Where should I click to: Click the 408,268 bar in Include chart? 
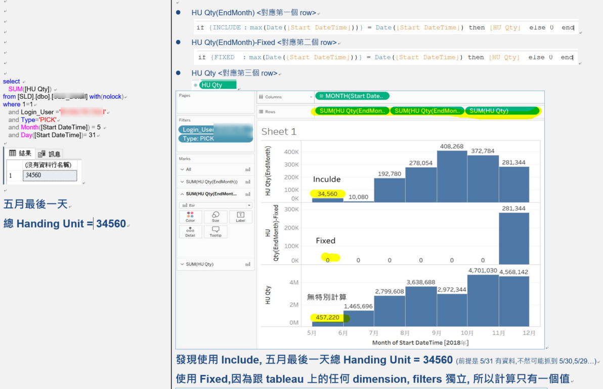[x=452, y=176]
